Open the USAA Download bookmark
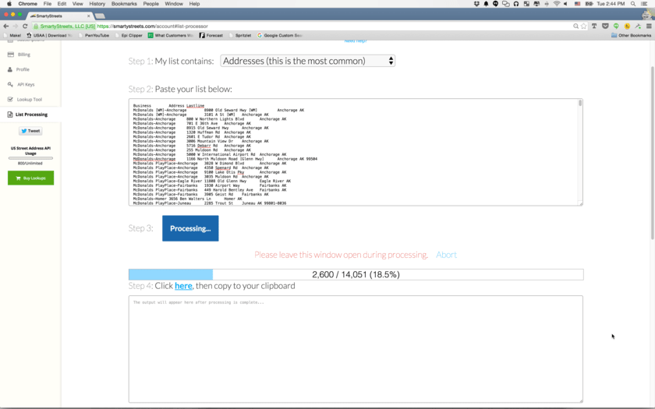655x409 pixels. [x=49, y=36]
